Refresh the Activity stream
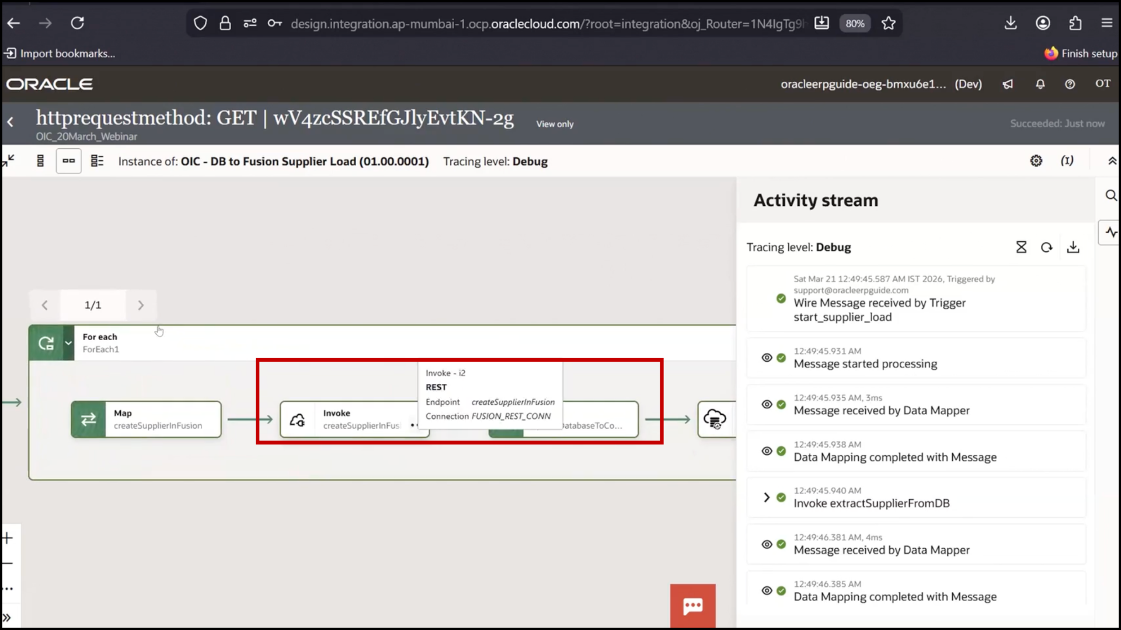Viewport: 1121px width, 630px height. point(1046,247)
